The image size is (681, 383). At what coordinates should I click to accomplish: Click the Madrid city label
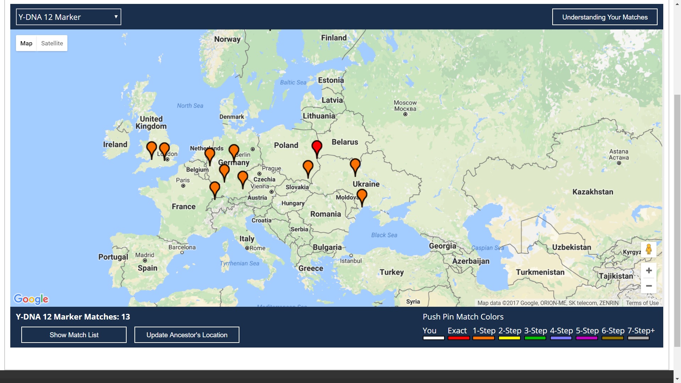[x=145, y=255]
